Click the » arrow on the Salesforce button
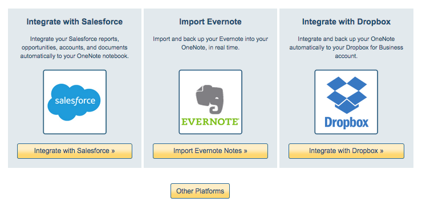422x206 pixels. click(113, 151)
